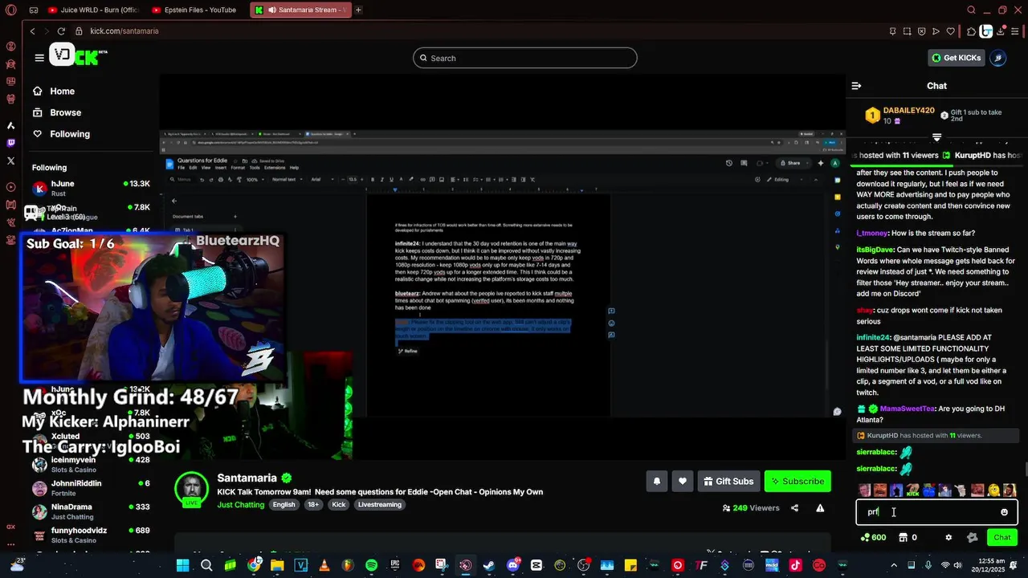Open browser extensions puzzle icon
The image size is (1028, 578).
971,31
